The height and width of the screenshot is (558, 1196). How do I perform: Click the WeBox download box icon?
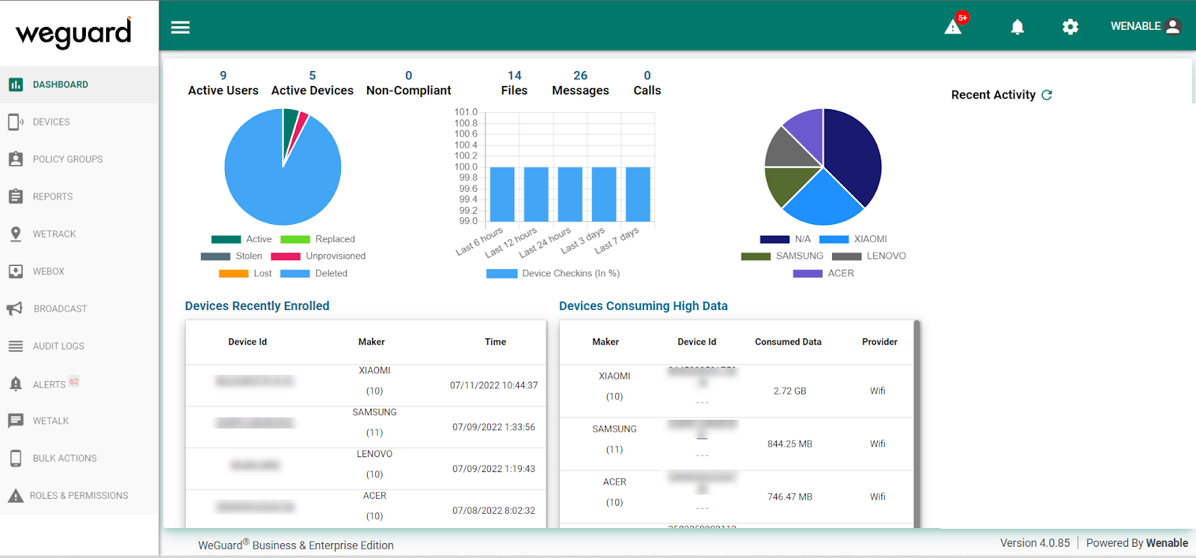(16, 271)
